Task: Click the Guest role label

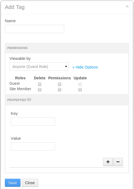Action: [15, 83]
